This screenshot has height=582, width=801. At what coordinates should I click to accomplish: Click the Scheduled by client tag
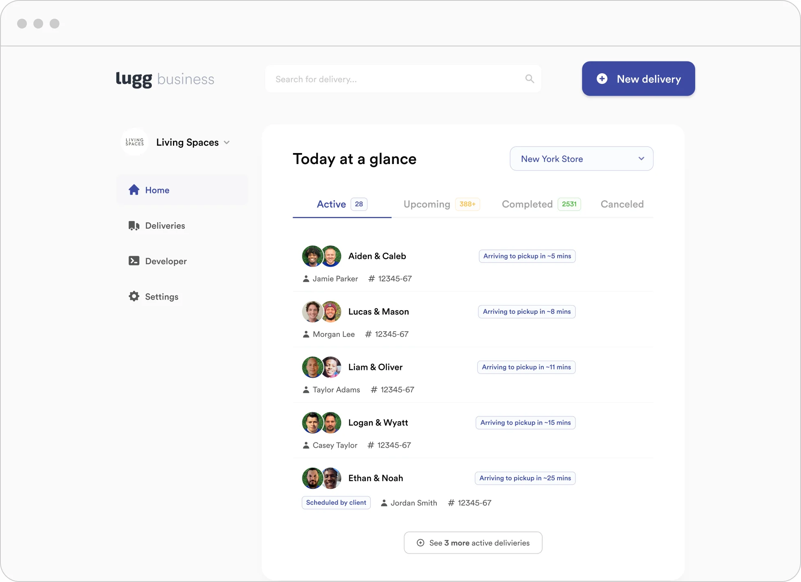(336, 503)
